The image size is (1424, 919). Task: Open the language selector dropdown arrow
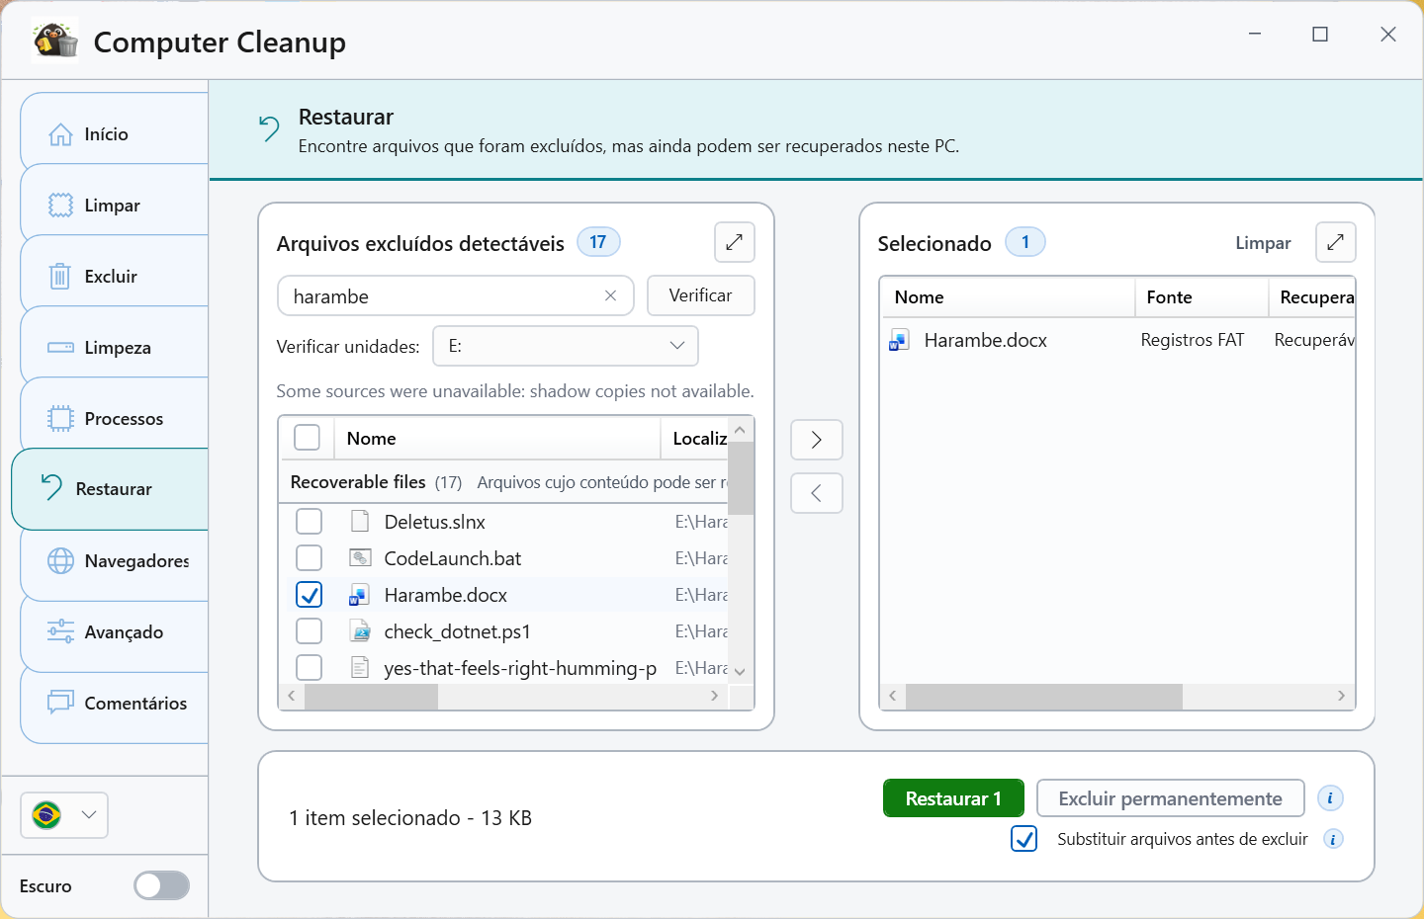[x=89, y=815]
